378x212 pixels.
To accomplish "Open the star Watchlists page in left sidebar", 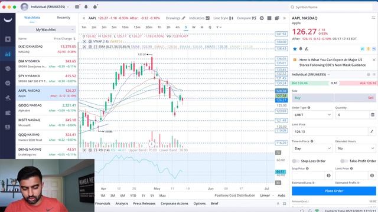I will pyautogui.click(x=8, y=39).
